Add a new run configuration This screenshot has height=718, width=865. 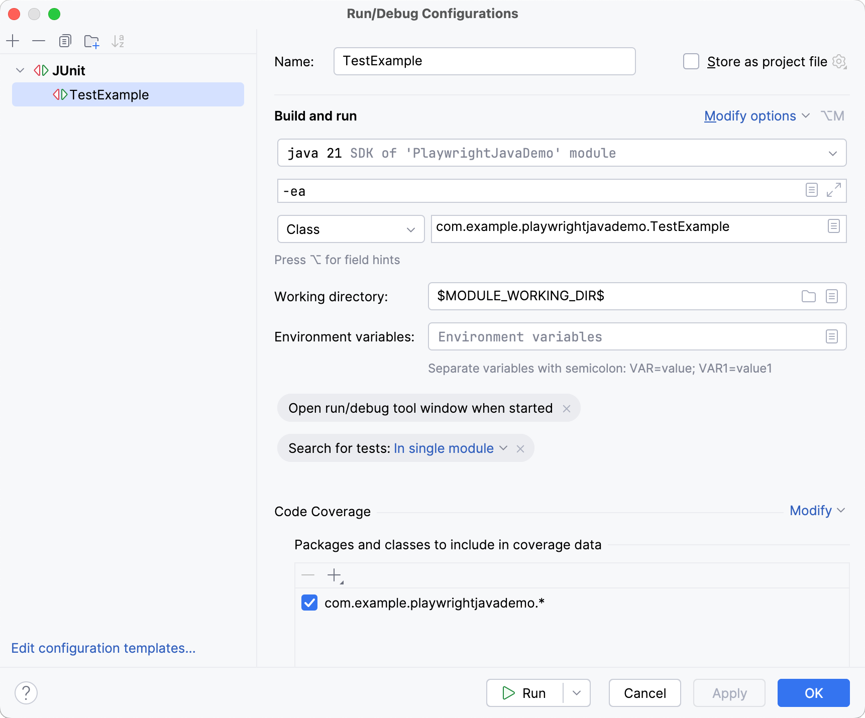pyautogui.click(x=13, y=41)
